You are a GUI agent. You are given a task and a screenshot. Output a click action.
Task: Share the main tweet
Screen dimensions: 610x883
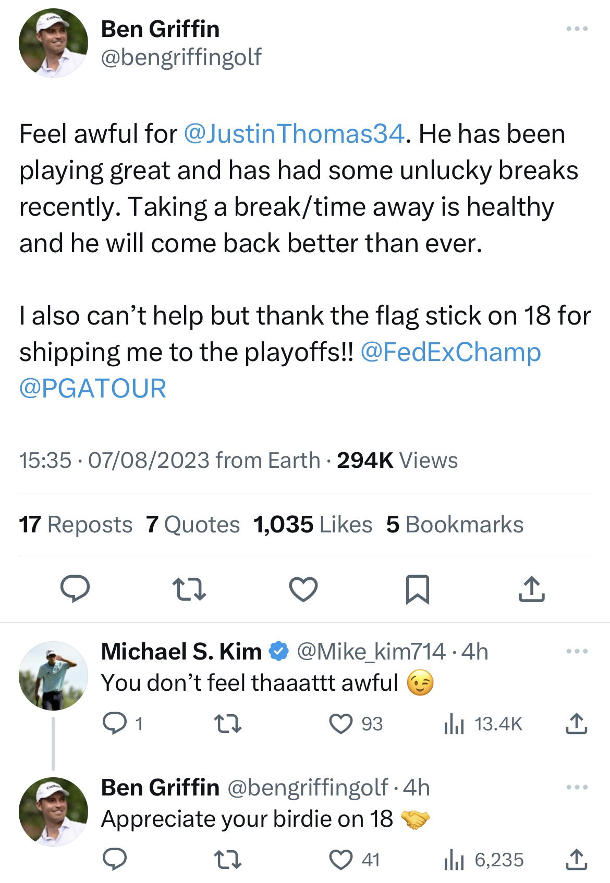coord(531,590)
